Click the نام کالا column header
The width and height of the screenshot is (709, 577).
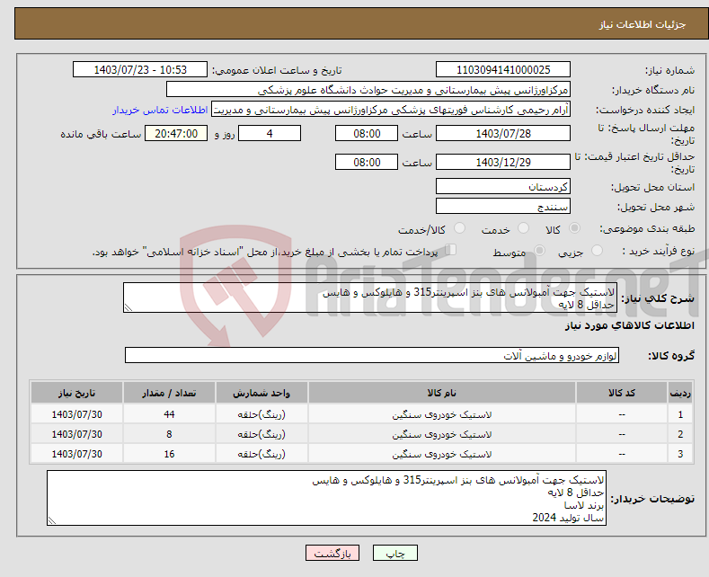442,393
